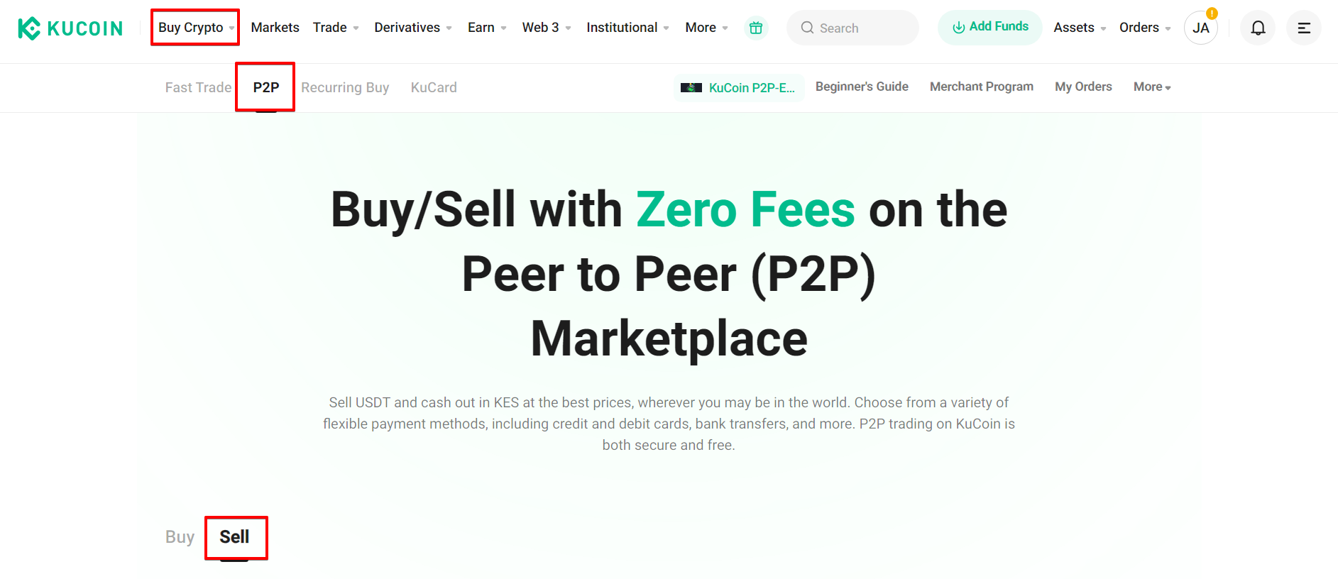Viewport: 1338px width, 579px height.
Task: Expand the Derivatives menu
Action: [x=413, y=28]
